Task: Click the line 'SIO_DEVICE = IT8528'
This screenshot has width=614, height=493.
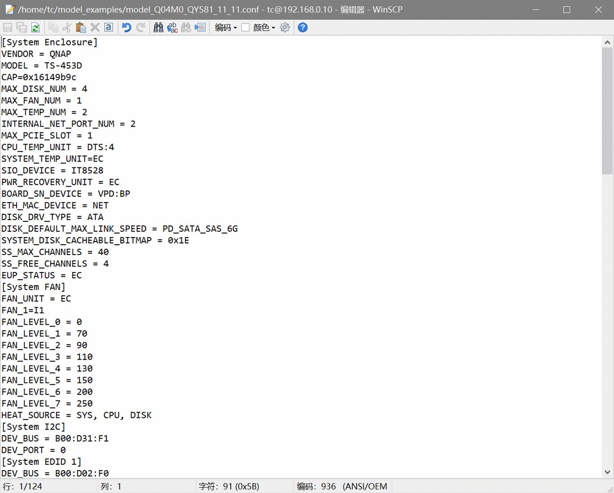Action: click(52, 170)
